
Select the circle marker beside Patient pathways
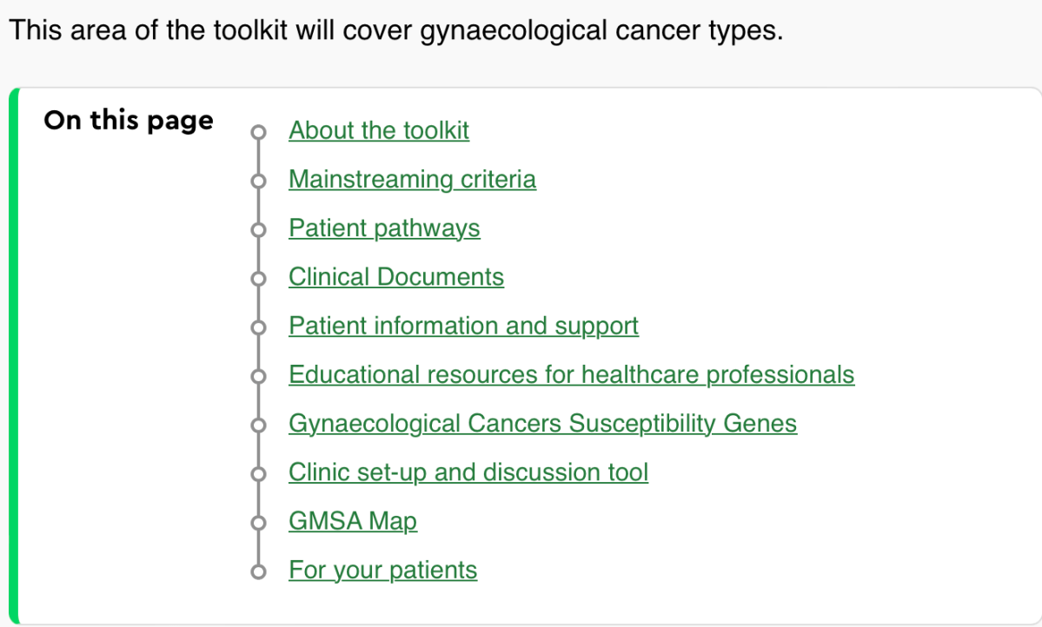click(256, 230)
